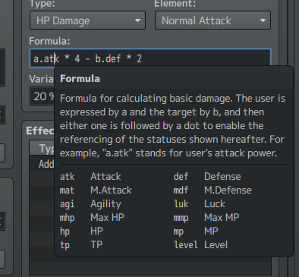Click the arrow on the HP Damage combo box
Image resolution: width=299 pixels, height=277 pixels.
[137, 20]
